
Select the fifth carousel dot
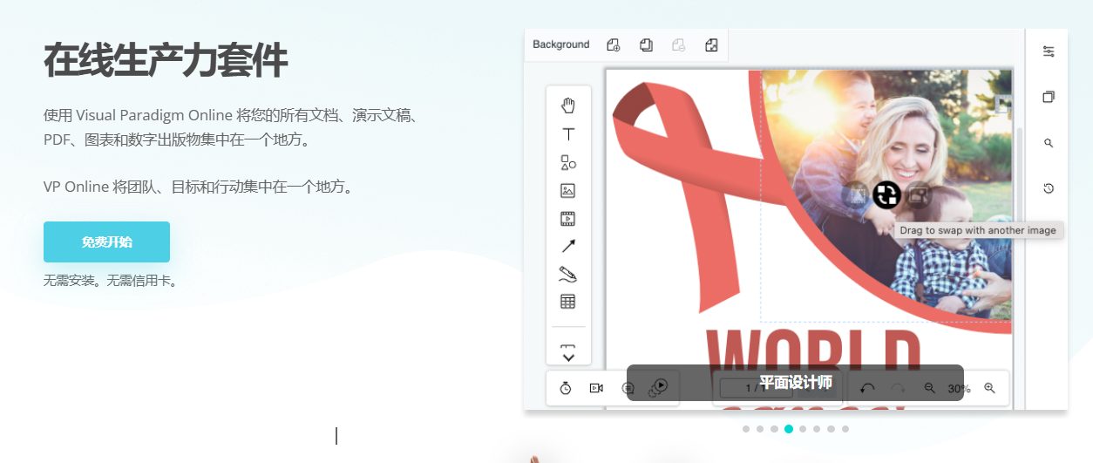pos(803,429)
